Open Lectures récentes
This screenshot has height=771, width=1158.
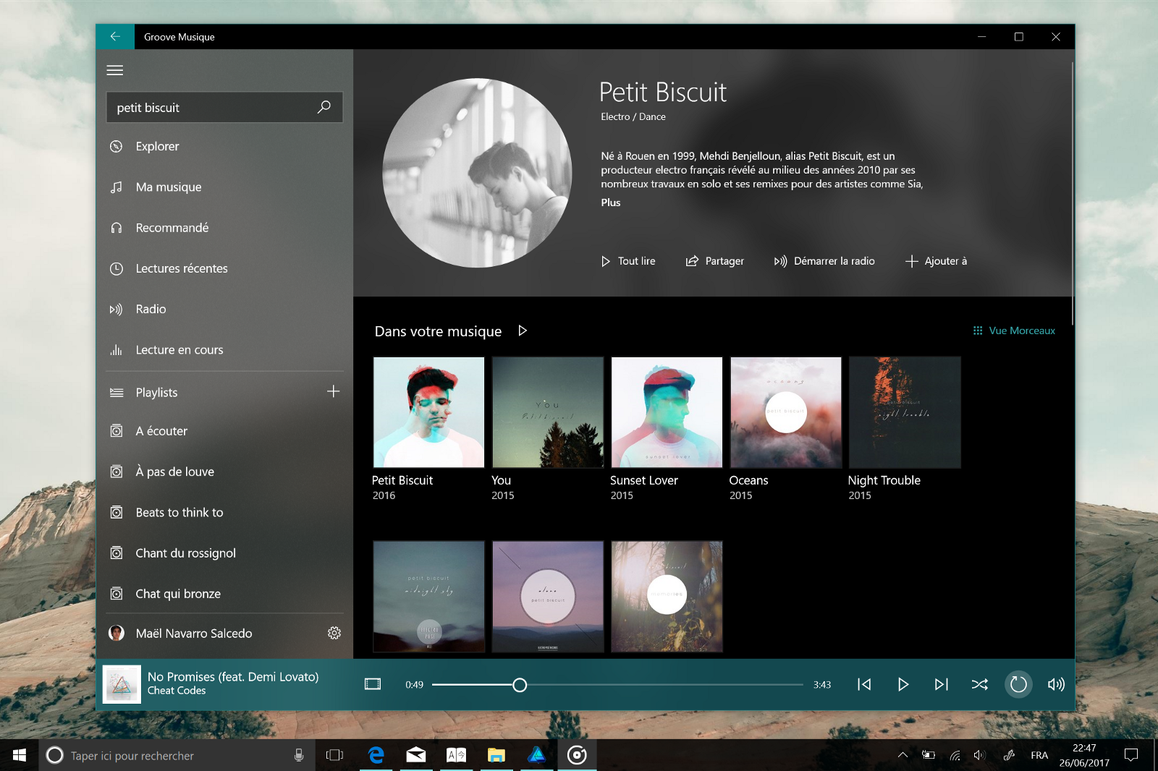(224, 268)
